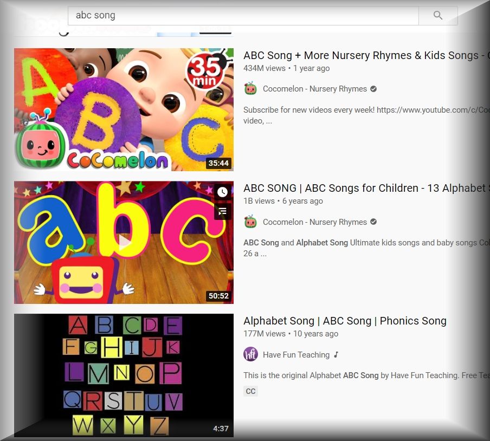Click the 35:44 duration badge

218,163
